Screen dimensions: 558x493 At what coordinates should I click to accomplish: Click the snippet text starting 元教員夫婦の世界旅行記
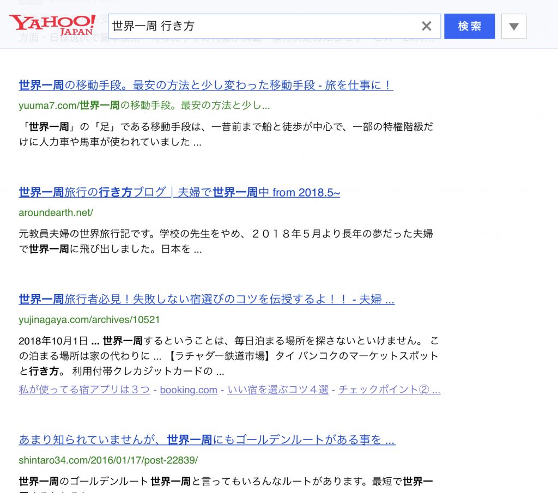pyautogui.click(x=226, y=241)
